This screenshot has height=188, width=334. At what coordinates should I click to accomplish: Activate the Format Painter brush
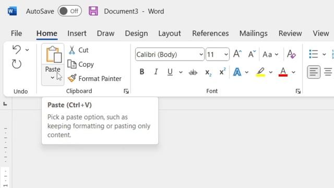click(x=94, y=78)
